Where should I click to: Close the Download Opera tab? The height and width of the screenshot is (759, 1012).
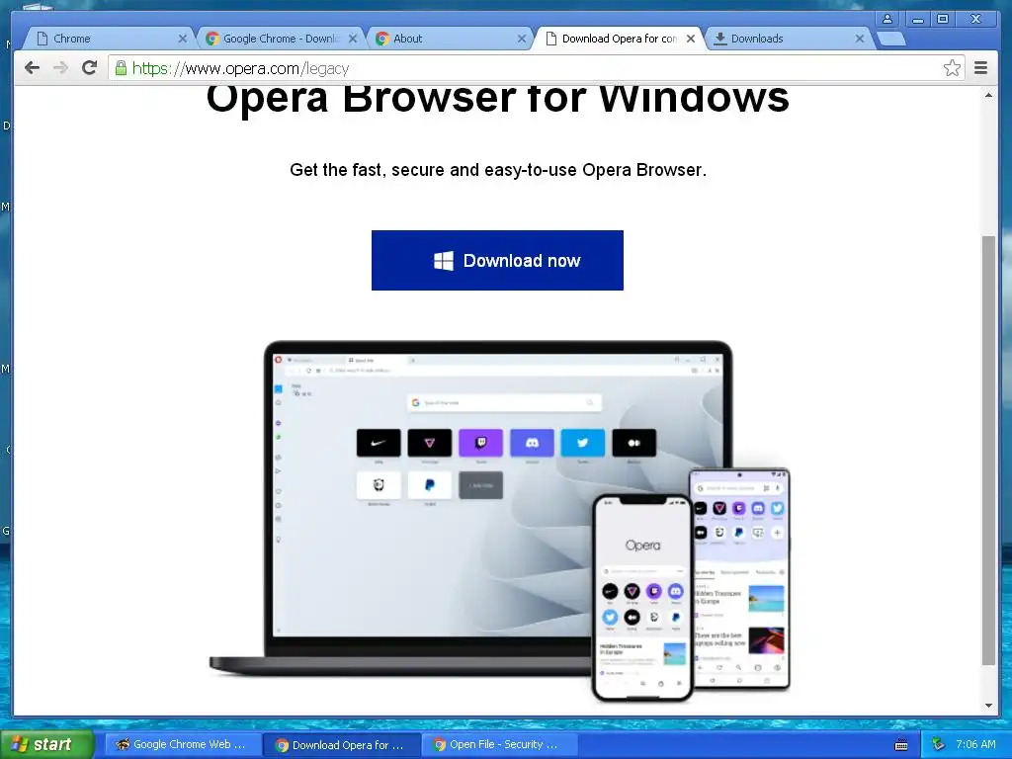(x=691, y=39)
